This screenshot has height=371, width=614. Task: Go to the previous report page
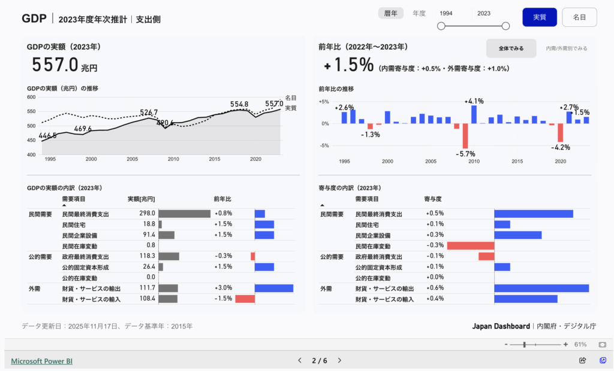click(300, 360)
